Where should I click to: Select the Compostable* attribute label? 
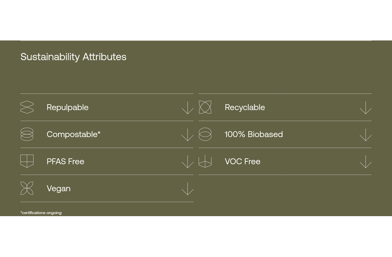tap(73, 134)
